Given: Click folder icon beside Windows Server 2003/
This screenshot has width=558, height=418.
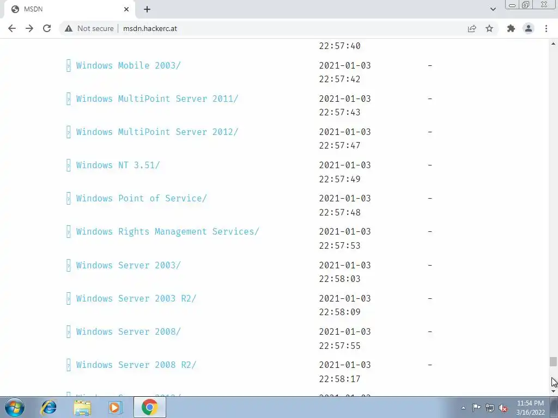Looking at the screenshot, I should pos(68,265).
